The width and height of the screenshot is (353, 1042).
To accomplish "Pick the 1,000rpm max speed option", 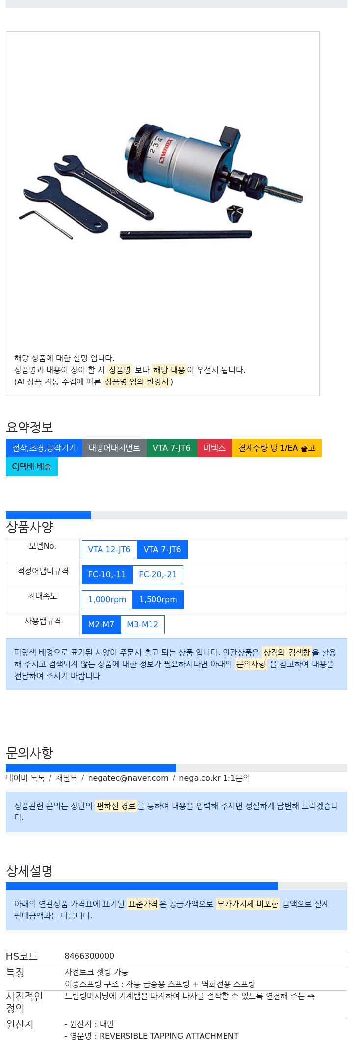I will [107, 600].
